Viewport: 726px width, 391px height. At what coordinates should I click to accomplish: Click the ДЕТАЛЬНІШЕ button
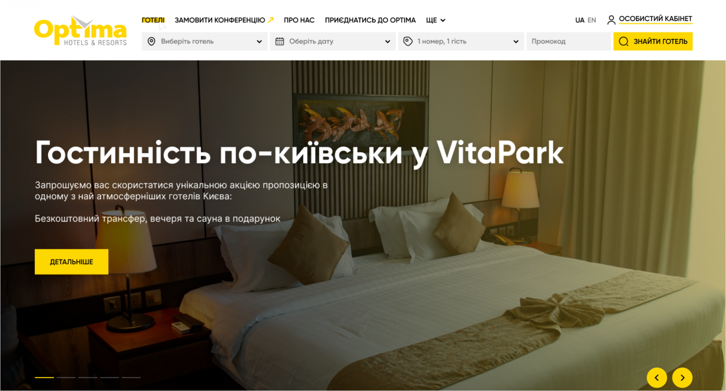tap(72, 262)
